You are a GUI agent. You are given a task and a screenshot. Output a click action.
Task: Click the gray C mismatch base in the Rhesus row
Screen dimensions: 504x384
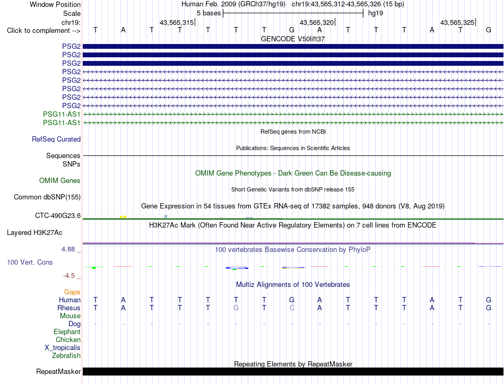point(292,308)
